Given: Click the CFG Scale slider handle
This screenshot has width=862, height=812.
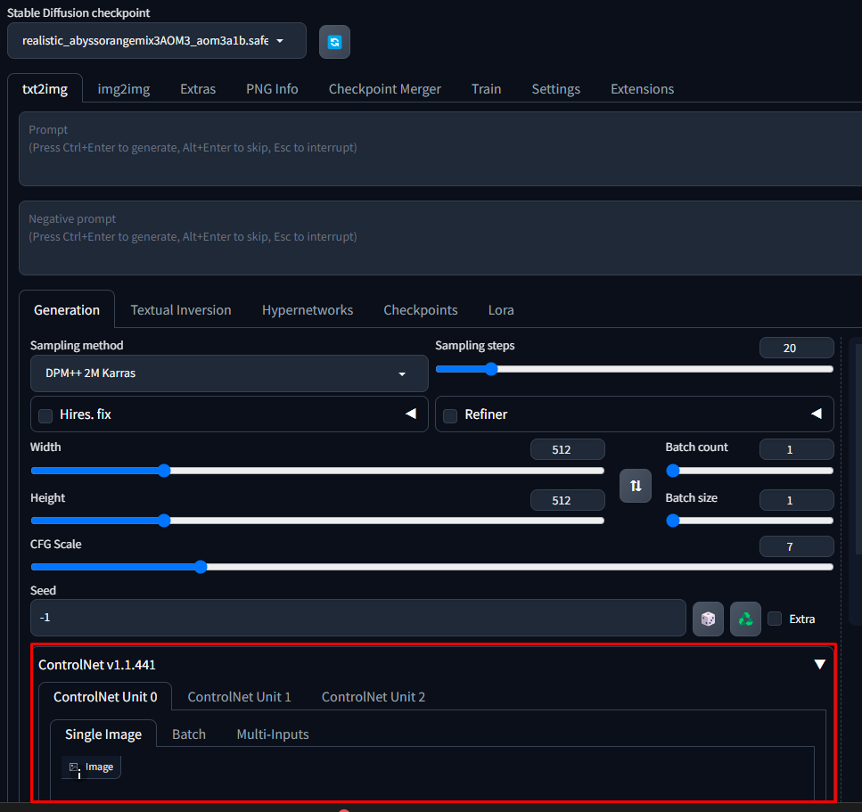Looking at the screenshot, I should (201, 567).
